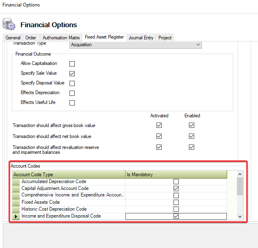Click the Financial Options coins icon
This screenshot has width=258, height=248.
pyautogui.click(x=9, y=24)
